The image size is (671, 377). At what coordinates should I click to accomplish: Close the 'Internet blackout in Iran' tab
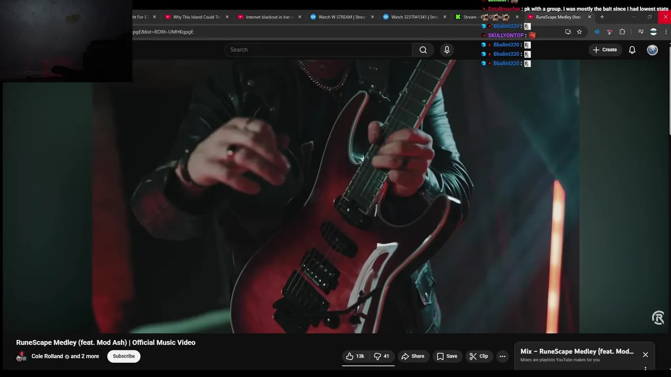[x=300, y=17]
